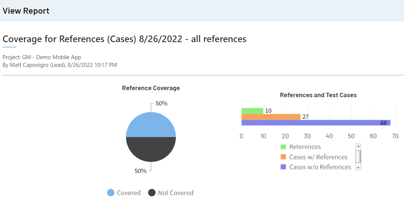Viewport: 404px width, 201px height.
Task: Click the purple legend swatch
Action: pyautogui.click(x=283, y=167)
